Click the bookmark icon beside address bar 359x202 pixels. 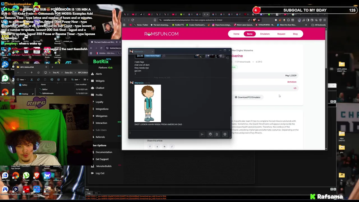(155, 20)
